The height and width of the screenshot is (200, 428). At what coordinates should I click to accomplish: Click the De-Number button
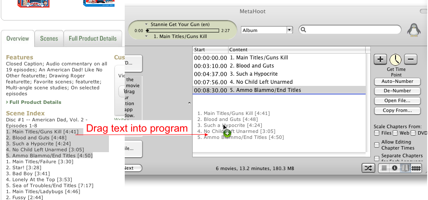pyautogui.click(x=397, y=91)
